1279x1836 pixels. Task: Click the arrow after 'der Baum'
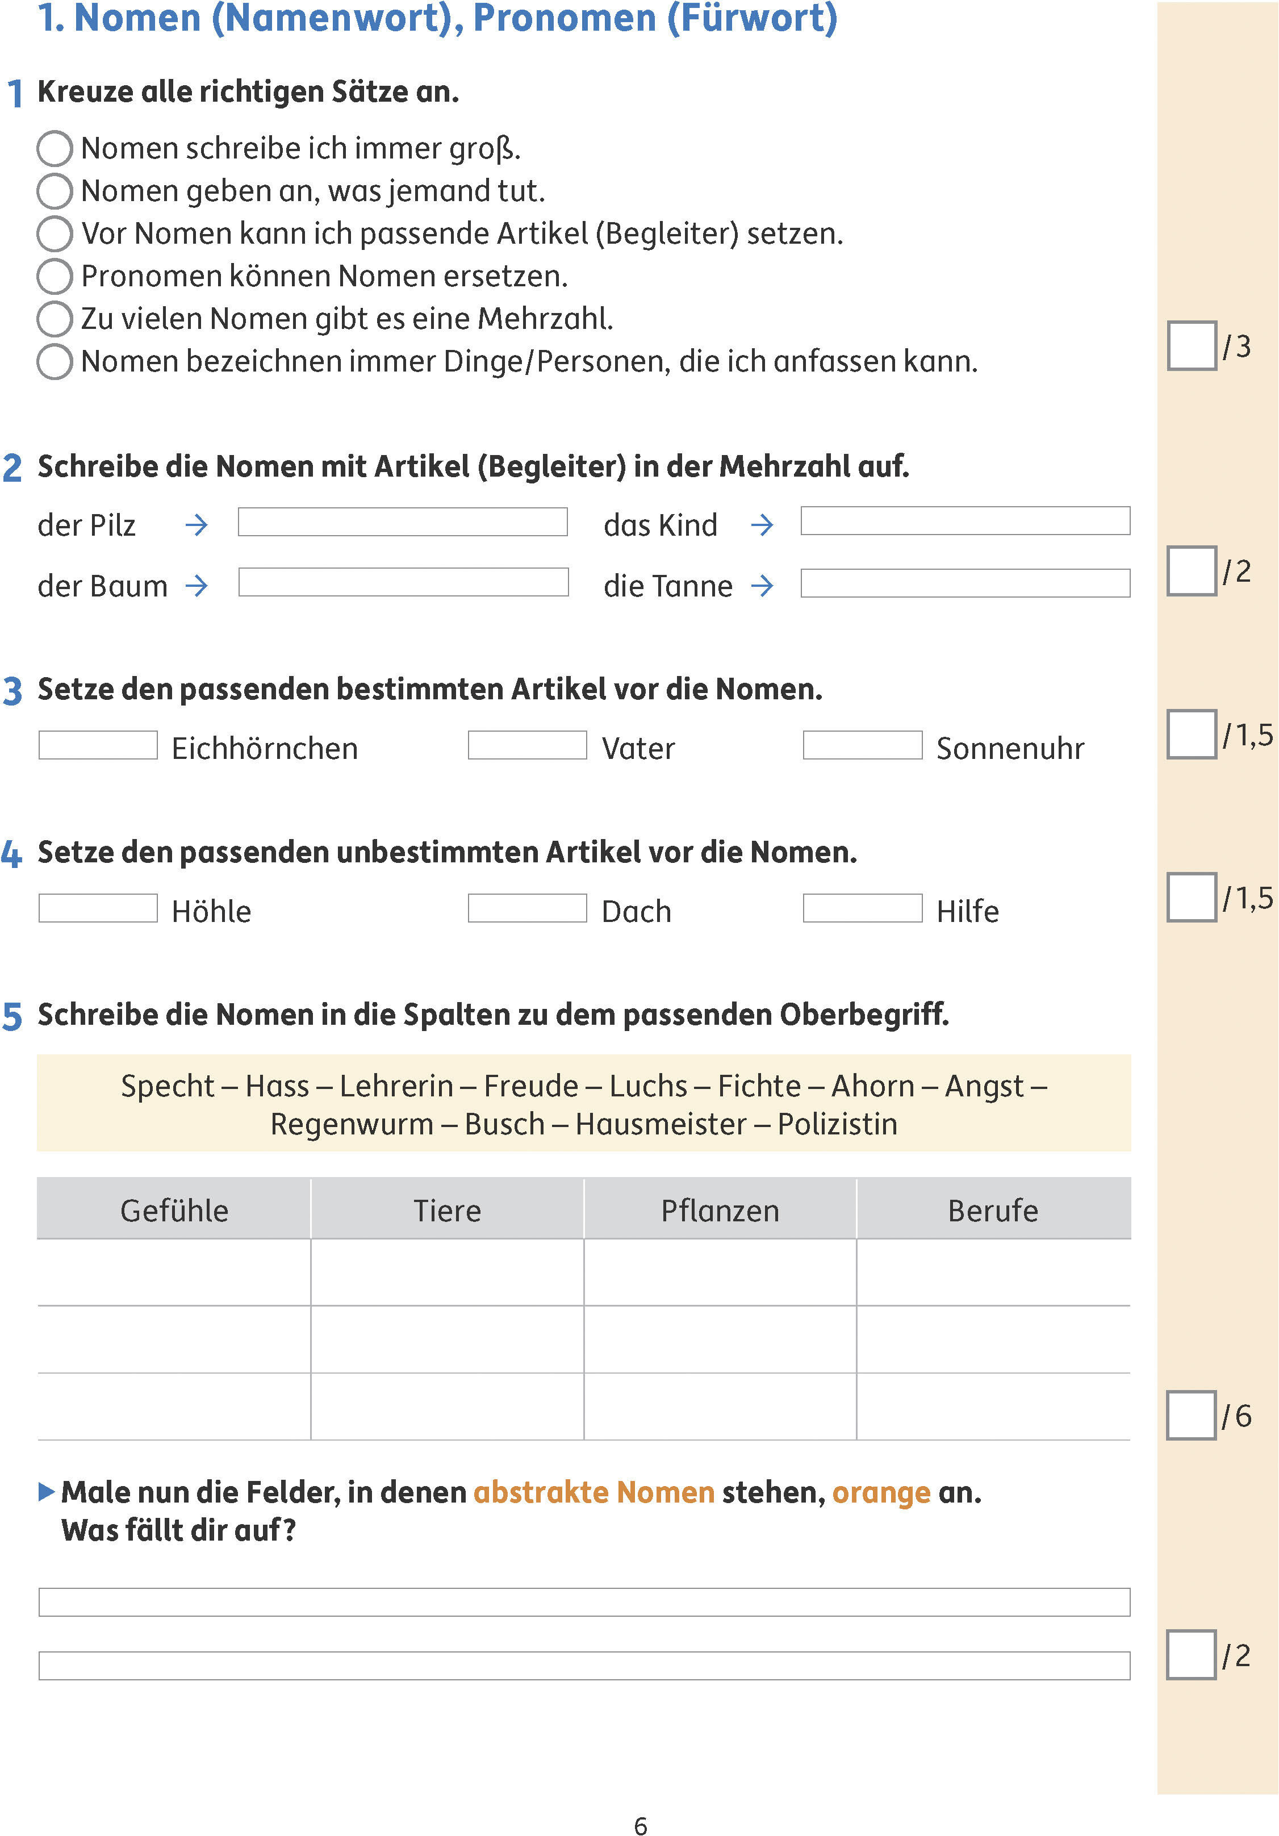[197, 586]
